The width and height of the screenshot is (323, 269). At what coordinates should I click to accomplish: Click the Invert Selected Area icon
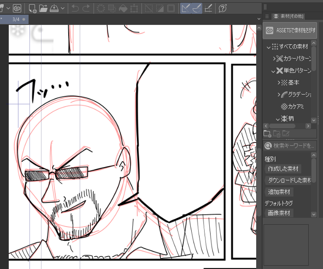click(x=160, y=8)
